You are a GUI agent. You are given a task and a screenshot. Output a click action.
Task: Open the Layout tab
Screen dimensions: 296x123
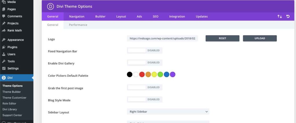tap(121, 16)
